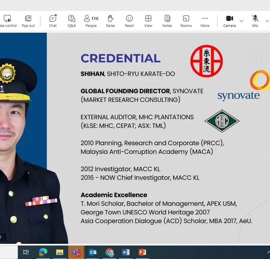The image size is (270, 259).
Task: Click the synovate logo on the slide
Action: coord(243,85)
